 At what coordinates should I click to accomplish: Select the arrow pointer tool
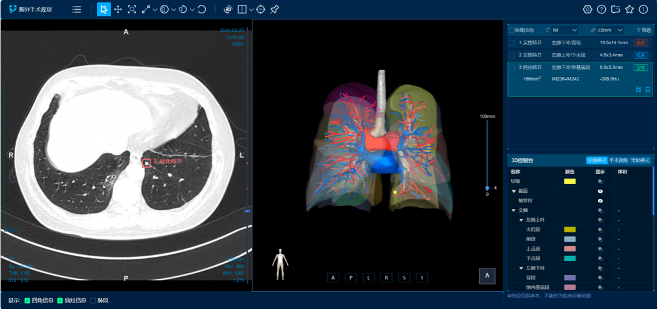coord(104,10)
